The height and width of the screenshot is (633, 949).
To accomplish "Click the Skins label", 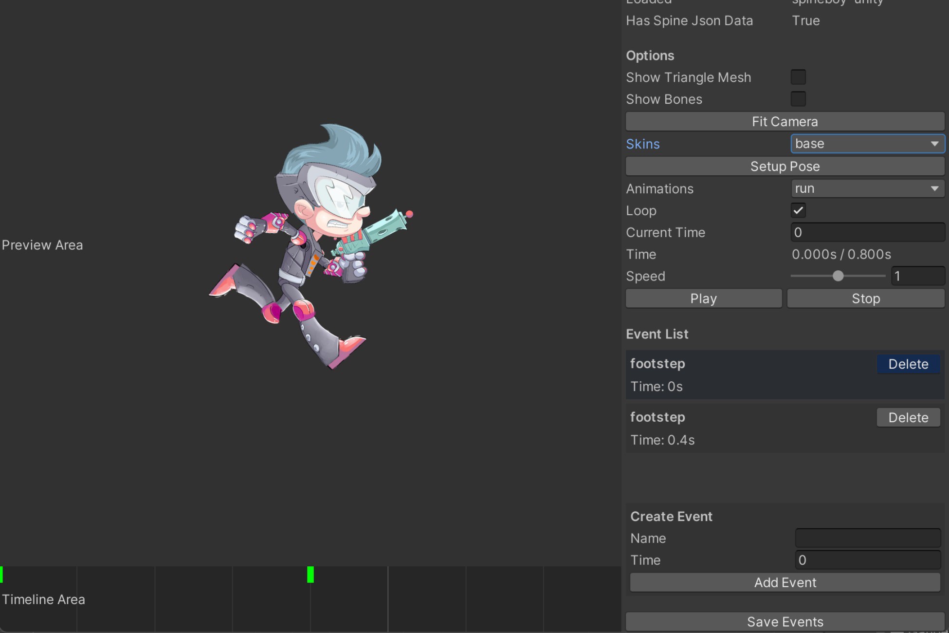I will coord(643,144).
